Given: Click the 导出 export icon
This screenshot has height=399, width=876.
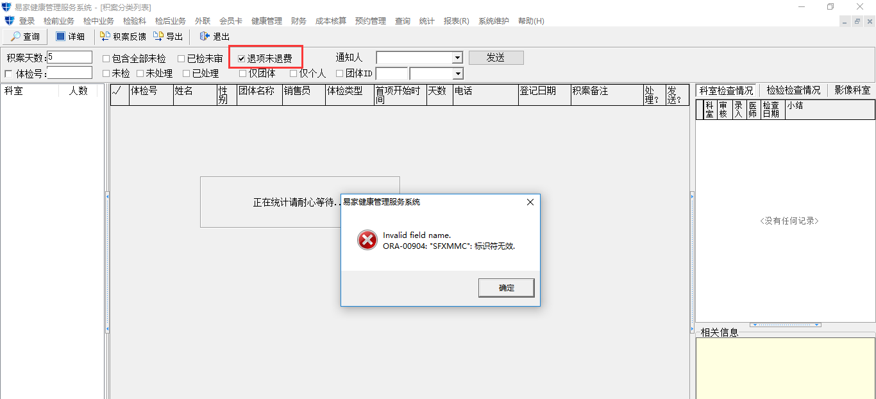Looking at the screenshot, I should tap(158, 36).
